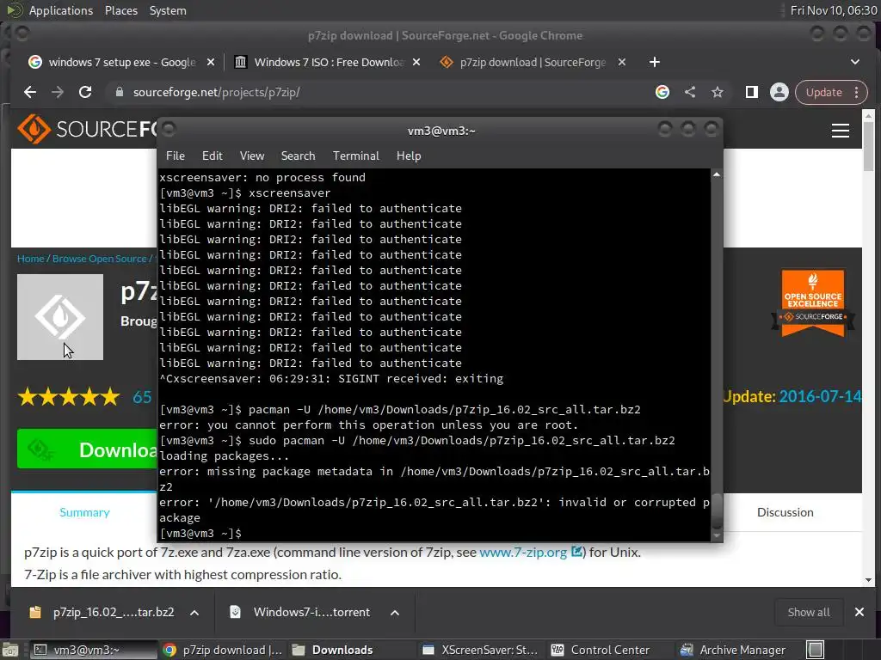Click the Last Update date 2016-07-14
This screenshot has height=660, width=881.
coord(820,397)
